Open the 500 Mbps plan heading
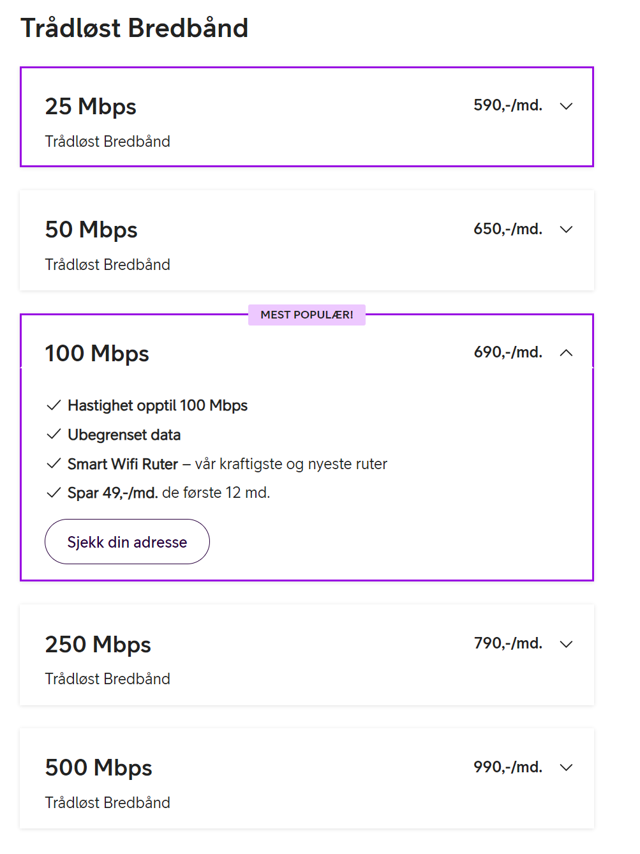The width and height of the screenshot is (640, 854). click(99, 768)
